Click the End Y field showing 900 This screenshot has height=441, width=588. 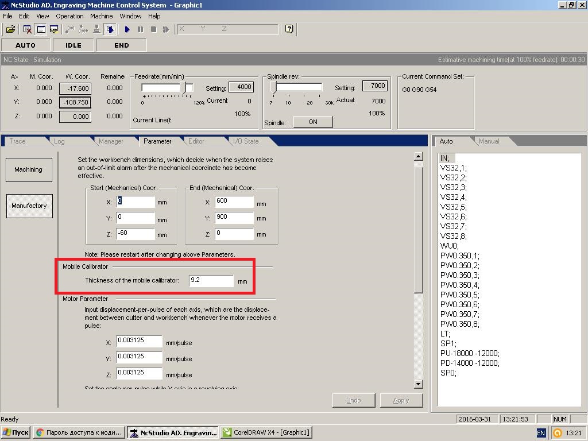(234, 218)
